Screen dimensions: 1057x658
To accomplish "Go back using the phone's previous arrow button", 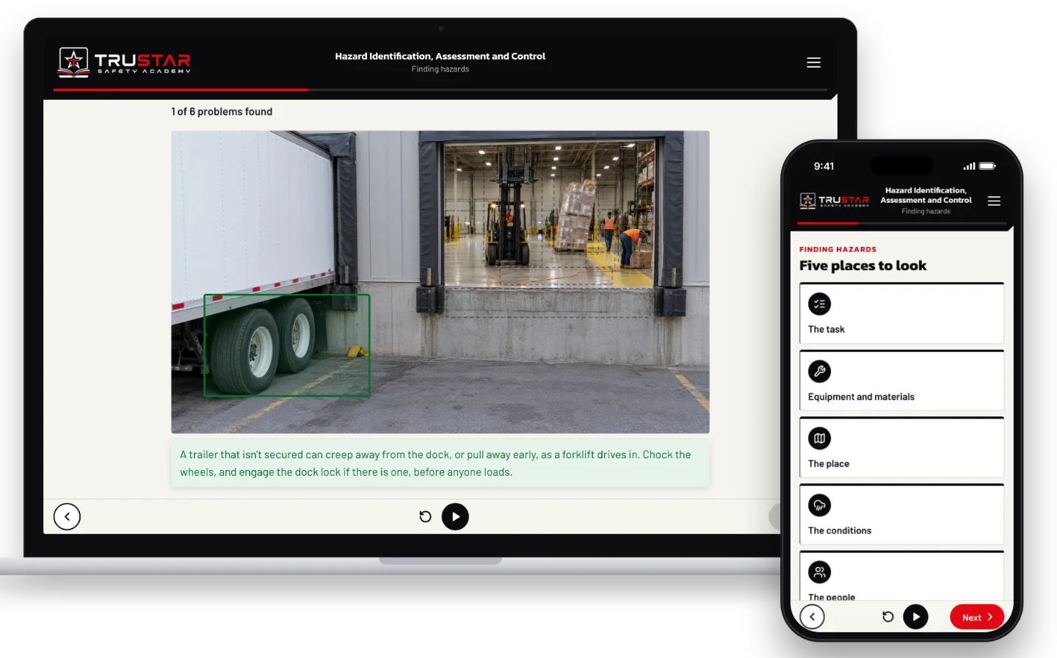I will (812, 617).
